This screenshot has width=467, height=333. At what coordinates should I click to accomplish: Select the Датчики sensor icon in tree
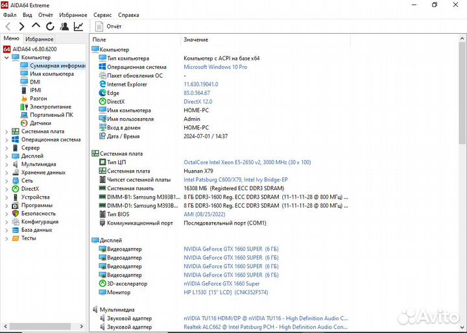pos(25,123)
